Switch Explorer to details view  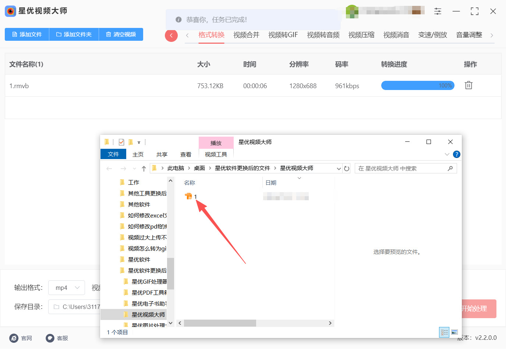point(445,332)
